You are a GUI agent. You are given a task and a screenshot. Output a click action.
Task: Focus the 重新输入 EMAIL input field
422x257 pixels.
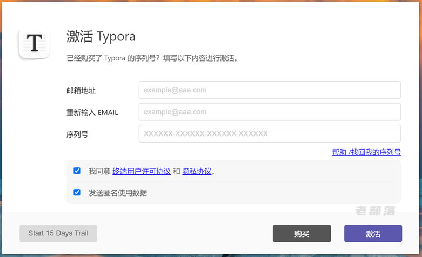[270, 112]
